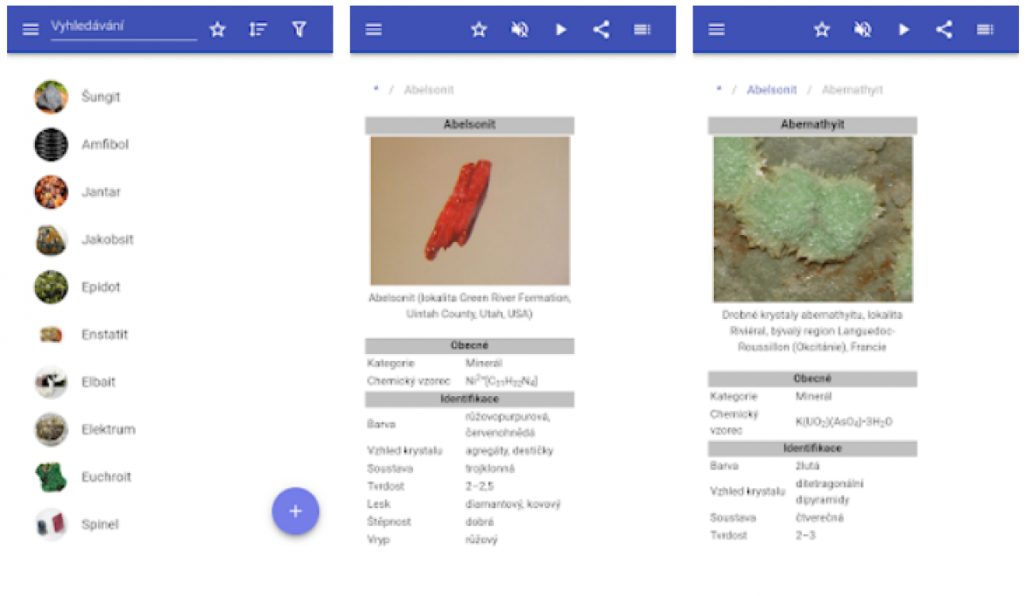Open hamburger menu on the search list screen
Viewport: 1026px width, 596px height.
[x=31, y=30]
